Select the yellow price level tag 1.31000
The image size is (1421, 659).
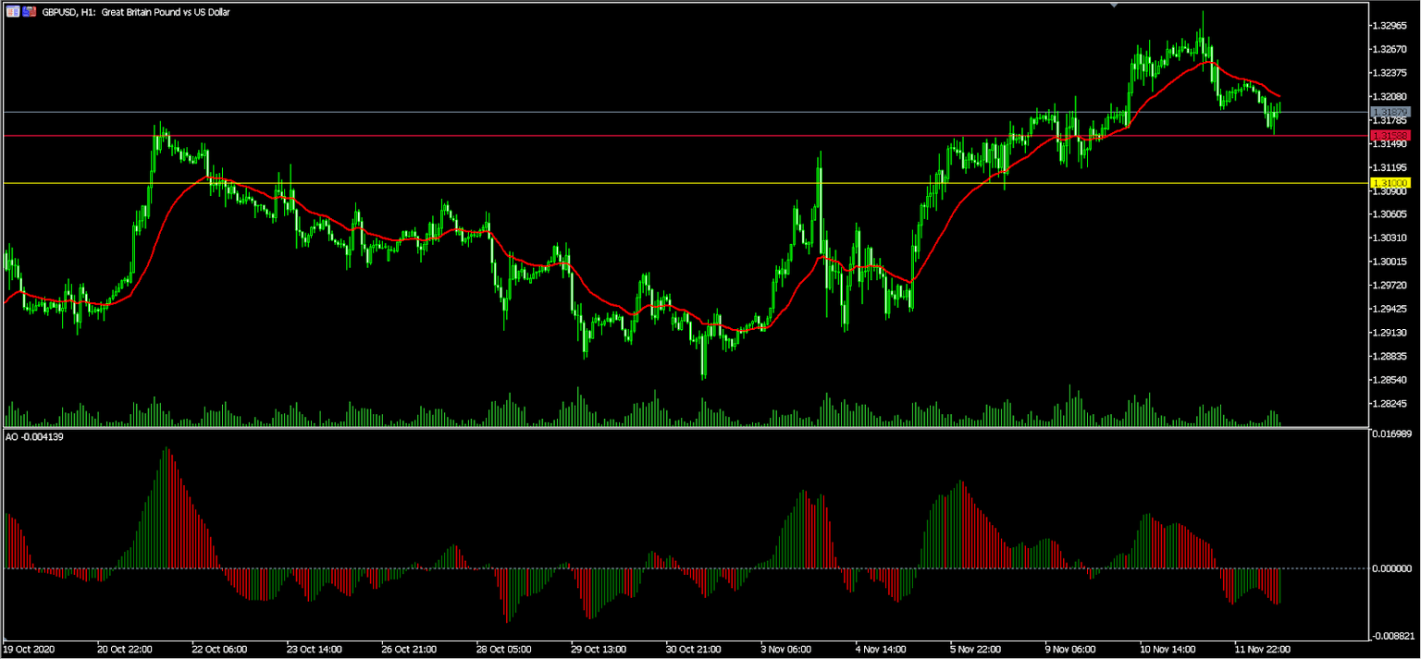pos(1391,184)
